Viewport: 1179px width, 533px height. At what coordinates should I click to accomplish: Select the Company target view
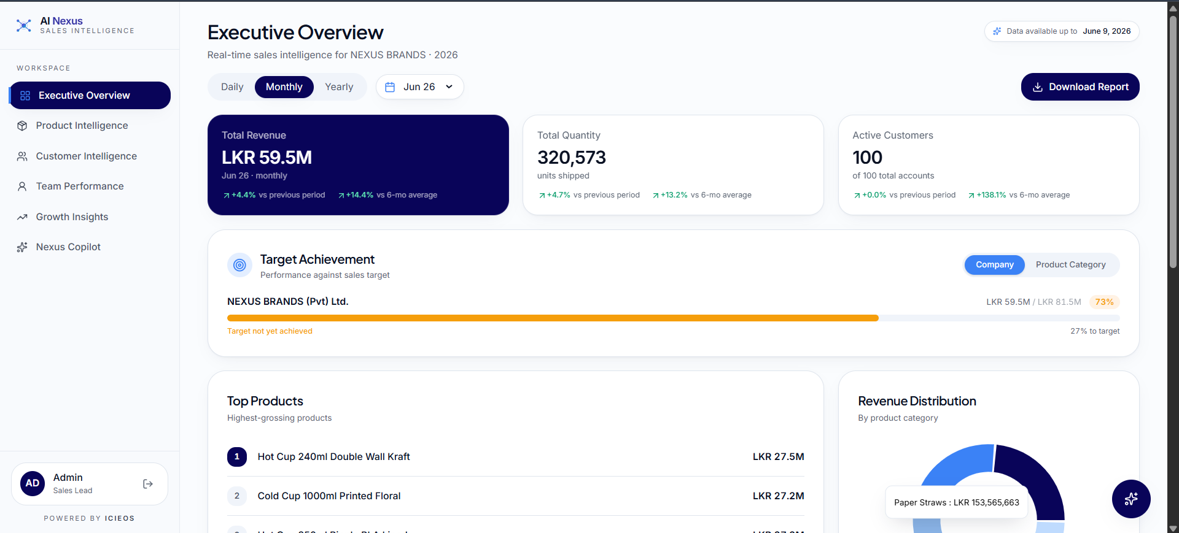(x=995, y=265)
